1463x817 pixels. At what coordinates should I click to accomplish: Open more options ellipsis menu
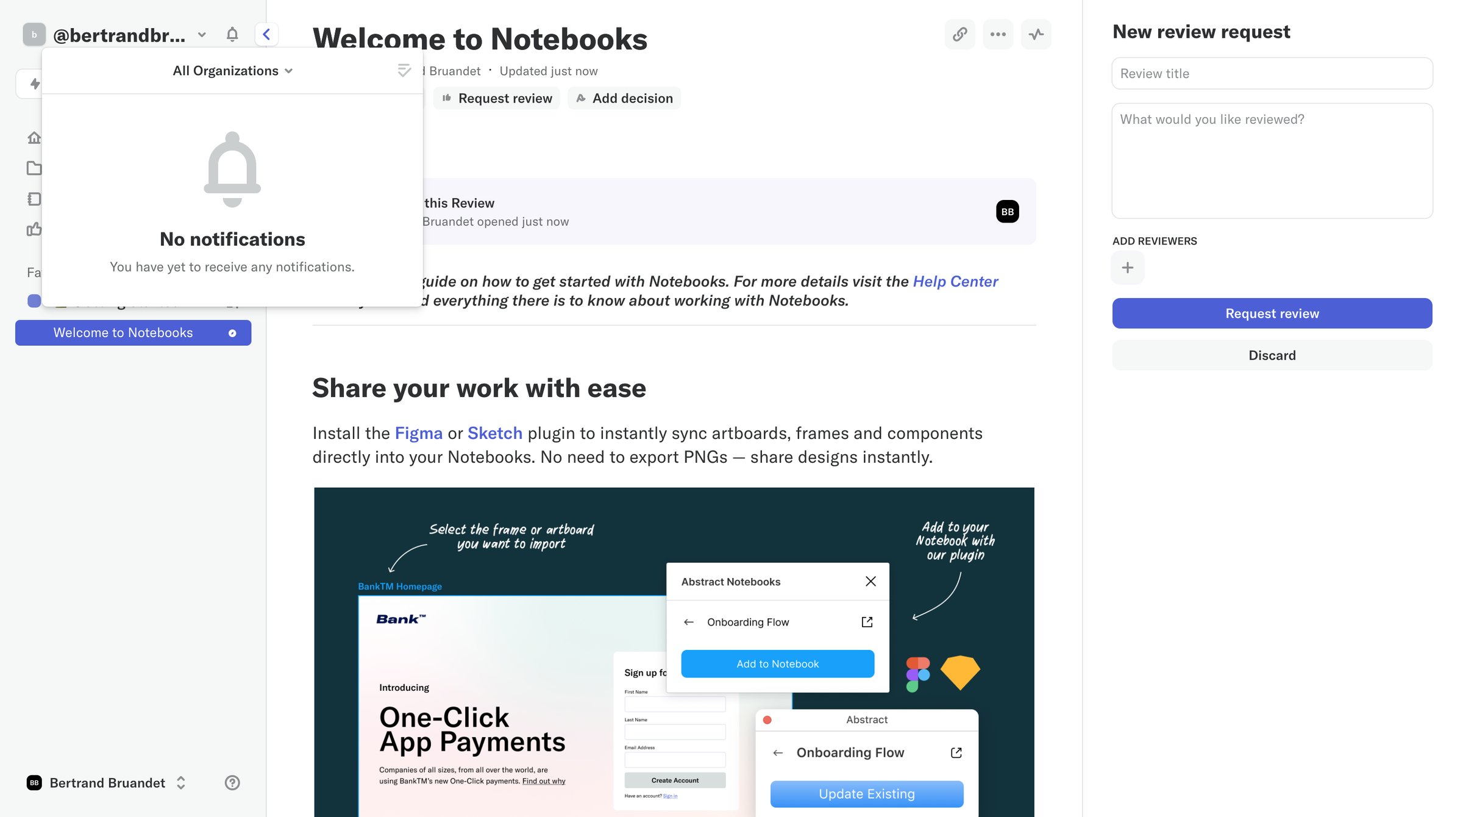tap(998, 34)
